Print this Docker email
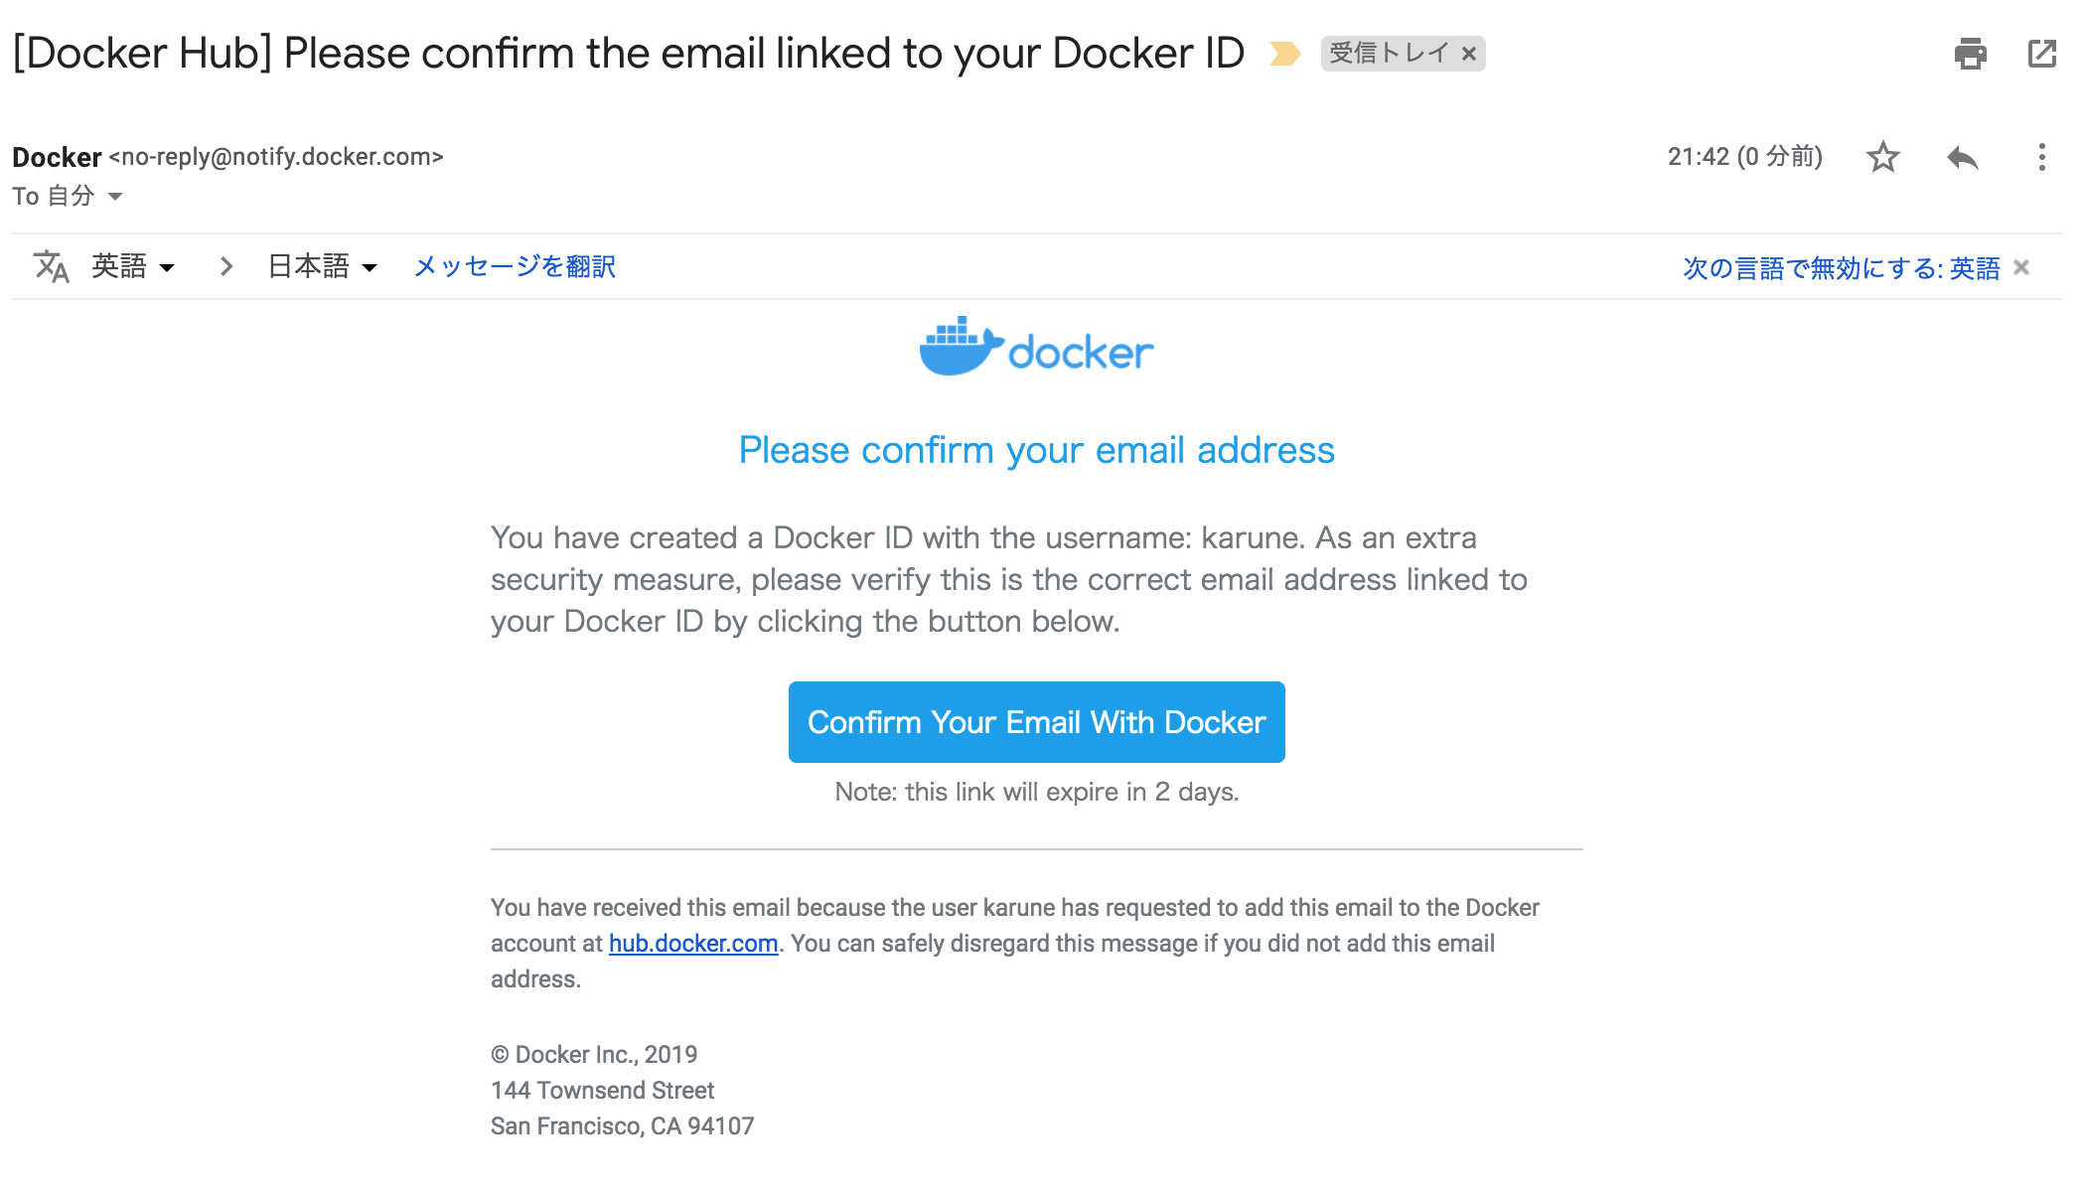 click(x=1970, y=54)
